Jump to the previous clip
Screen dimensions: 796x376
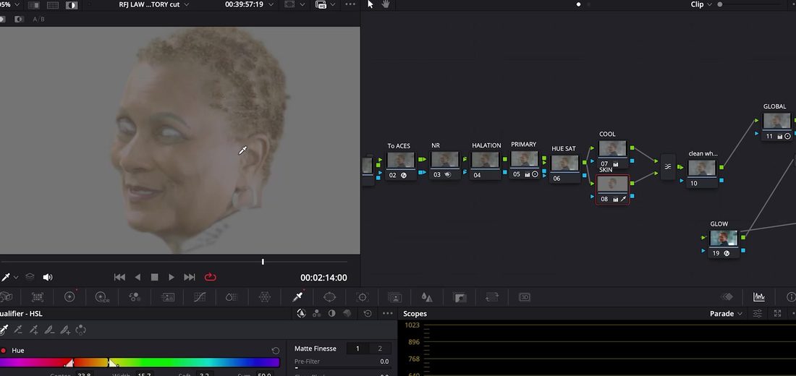pyautogui.click(x=119, y=277)
